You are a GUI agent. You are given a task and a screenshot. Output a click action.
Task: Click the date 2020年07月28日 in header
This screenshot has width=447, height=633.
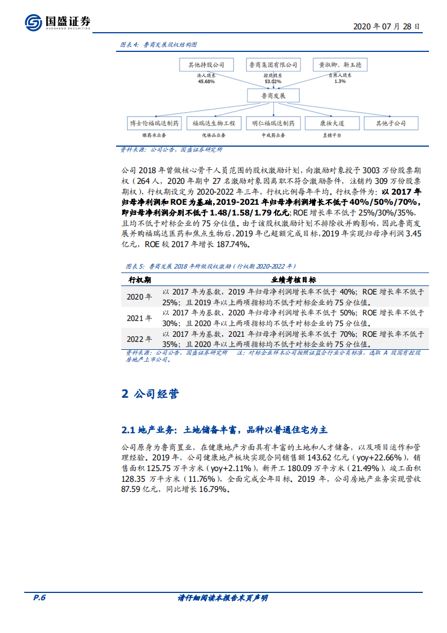click(x=387, y=27)
